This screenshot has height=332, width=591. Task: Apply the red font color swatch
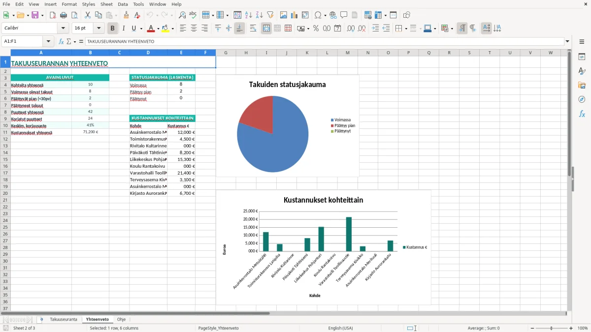coord(151,29)
